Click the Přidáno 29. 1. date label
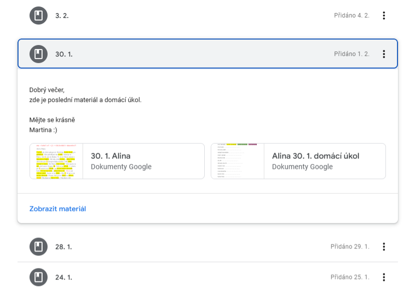The height and width of the screenshot is (291, 418). [x=350, y=246]
